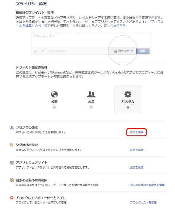Click 設定を編集 link for つながりの設定

137,132
